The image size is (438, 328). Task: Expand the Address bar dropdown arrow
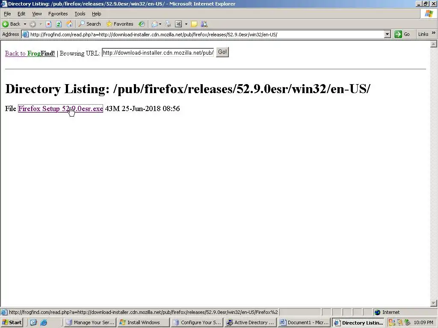click(x=387, y=34)
